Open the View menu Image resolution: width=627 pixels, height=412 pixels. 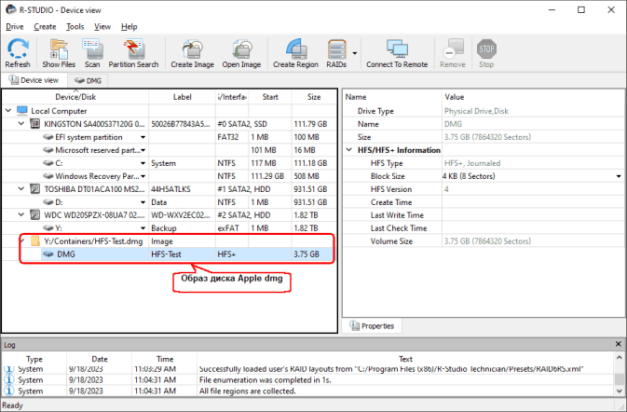coord(102,27)
